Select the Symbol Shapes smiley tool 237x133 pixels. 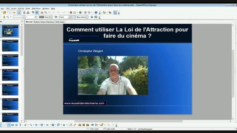pos(42,125)
